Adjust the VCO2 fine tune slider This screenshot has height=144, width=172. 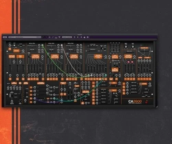(51, 51)
